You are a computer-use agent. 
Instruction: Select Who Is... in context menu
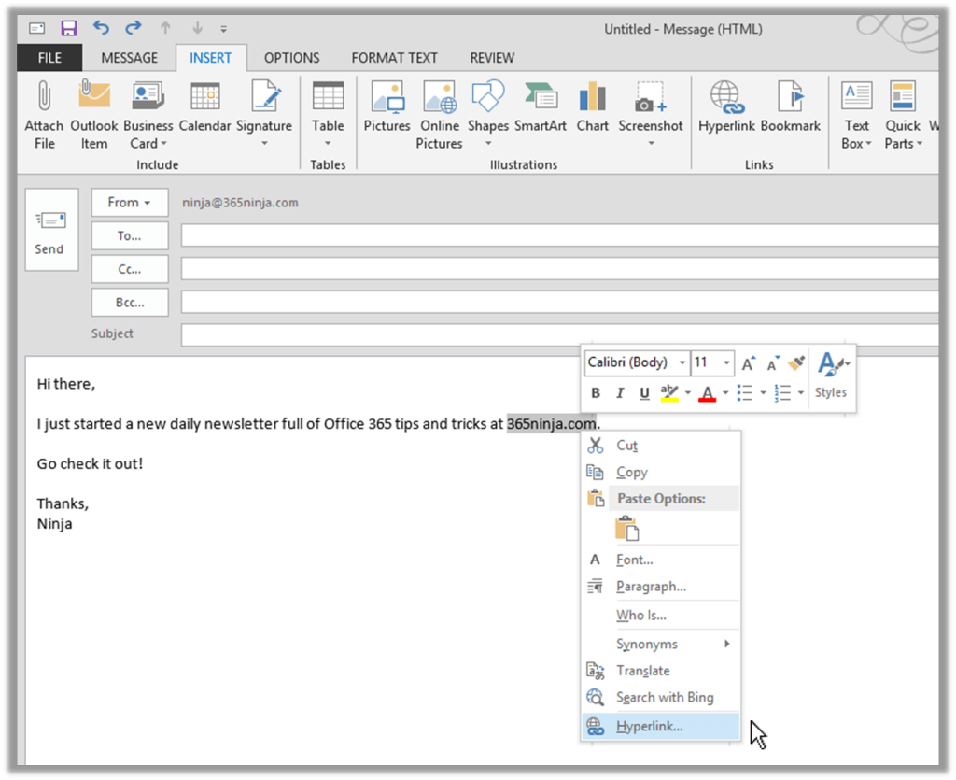661,616
